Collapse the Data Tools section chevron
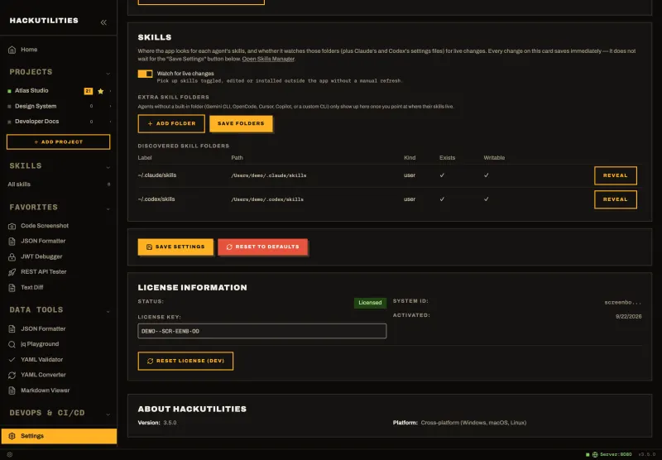662x460 pixels. [x=108, y=311]
